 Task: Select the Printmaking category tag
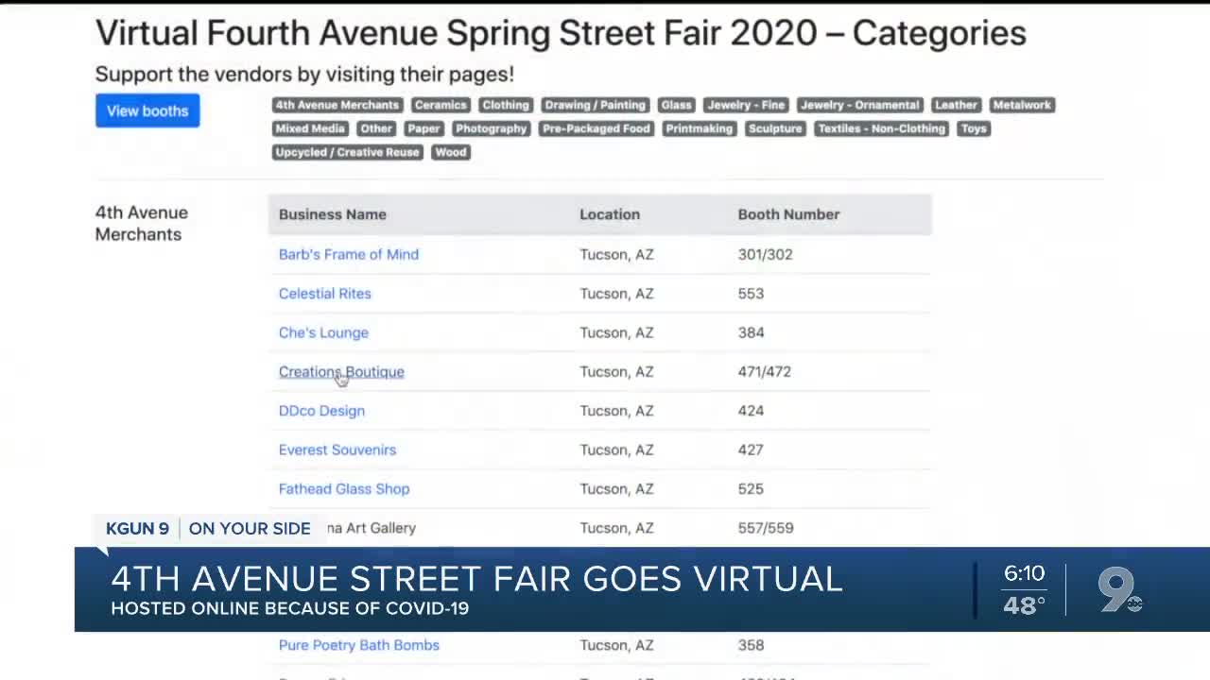click(700, 128)
